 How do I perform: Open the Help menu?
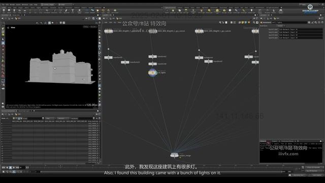coord(36,5)
